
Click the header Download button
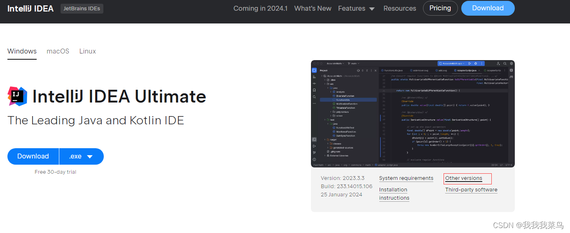click(x=488, y=8)
